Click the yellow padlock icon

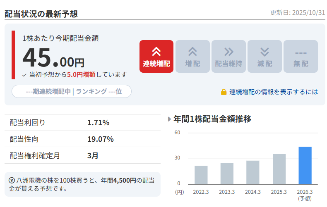224,92
